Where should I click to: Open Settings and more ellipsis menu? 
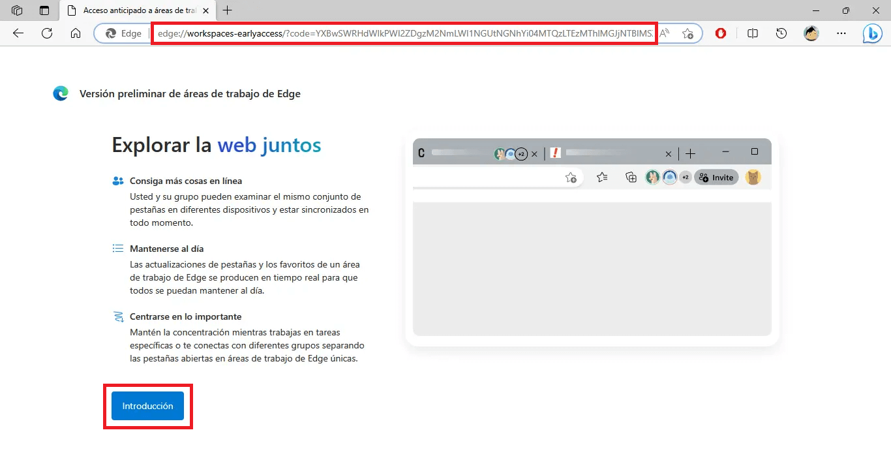click(841, 33)
